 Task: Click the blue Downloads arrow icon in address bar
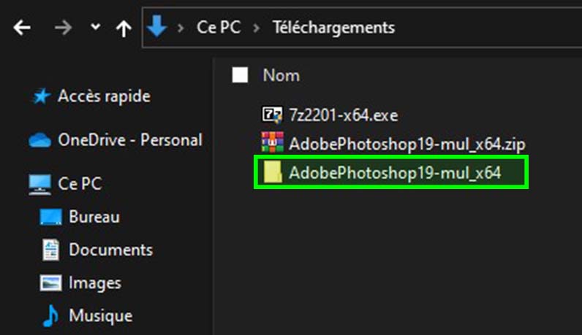(x=157, y=27)
